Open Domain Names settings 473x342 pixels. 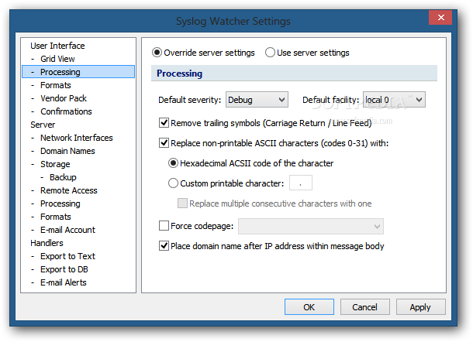click(67, 151)
